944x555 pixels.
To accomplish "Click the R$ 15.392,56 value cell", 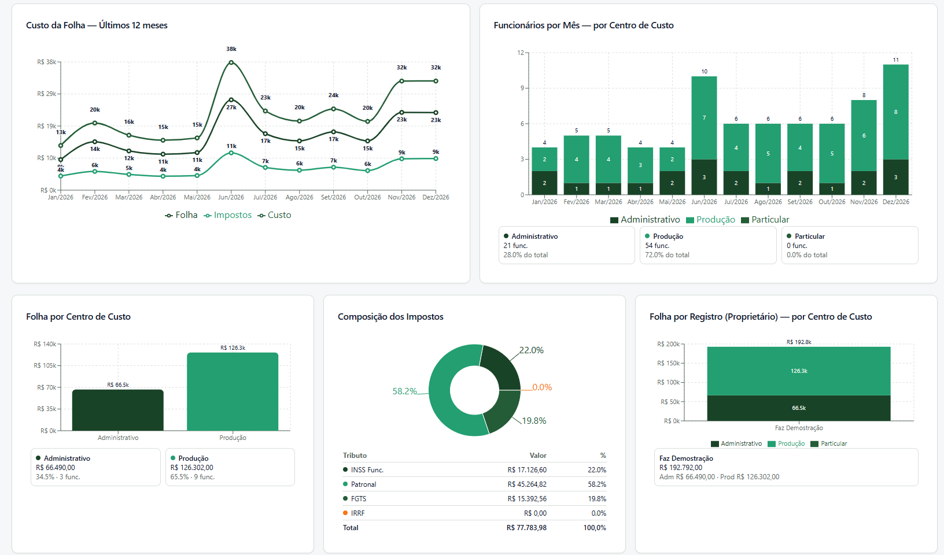I will pyautogui.click(x=527, y=499).
